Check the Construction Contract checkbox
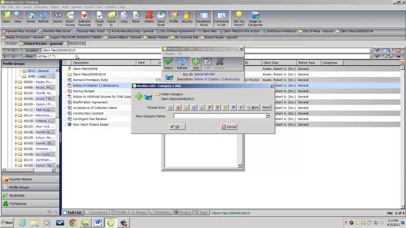 (64, 113)
